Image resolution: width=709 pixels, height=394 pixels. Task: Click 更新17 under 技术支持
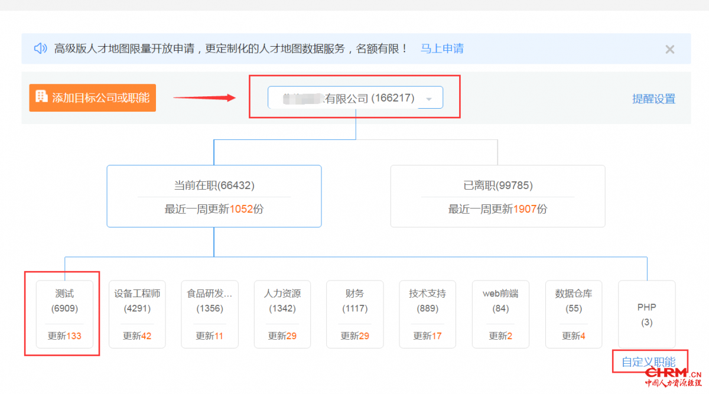coord(428,336)
